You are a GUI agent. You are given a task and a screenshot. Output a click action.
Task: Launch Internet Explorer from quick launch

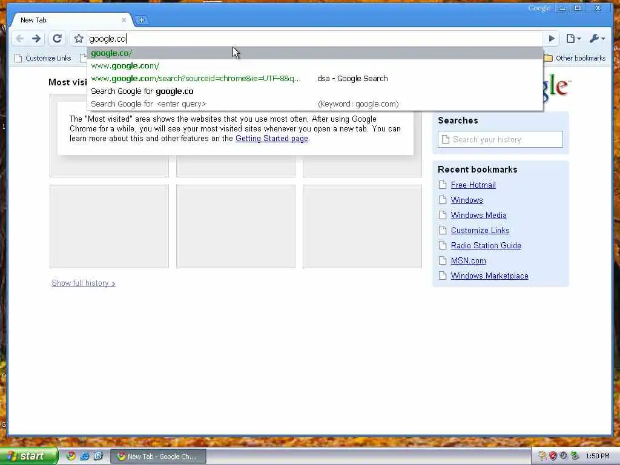[85, 456]
